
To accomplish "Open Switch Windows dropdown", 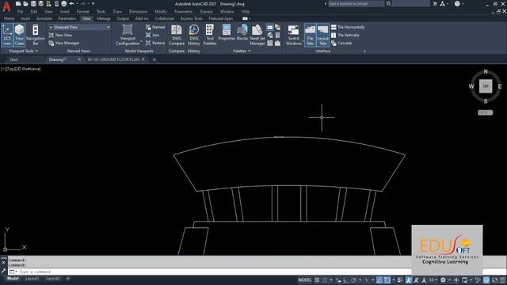I will pos(294,35).
